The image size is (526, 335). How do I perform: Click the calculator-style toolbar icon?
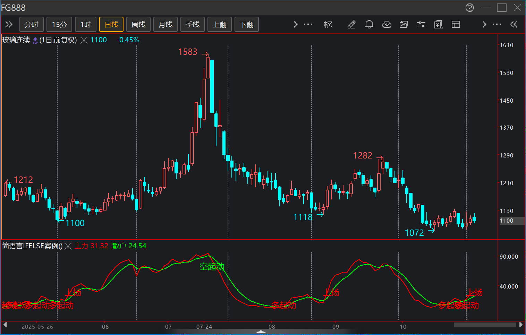439,24
